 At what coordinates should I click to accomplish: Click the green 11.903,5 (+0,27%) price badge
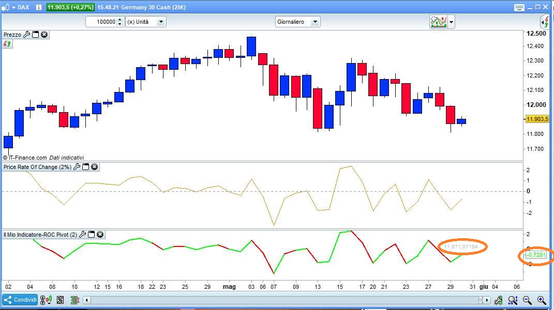coord(70,7)
